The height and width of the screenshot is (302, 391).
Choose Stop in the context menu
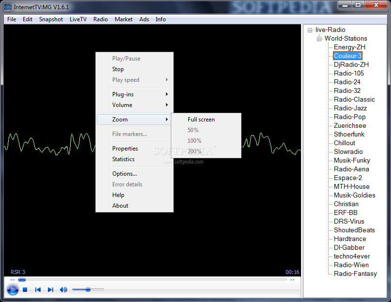click(x=135, y=69)
